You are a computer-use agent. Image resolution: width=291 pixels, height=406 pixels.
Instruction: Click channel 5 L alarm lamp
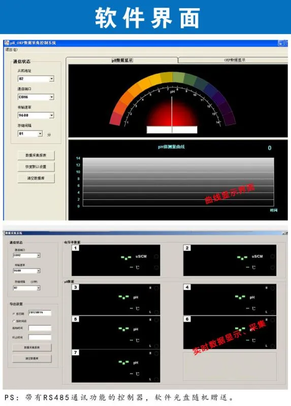[x=156, y=346]
